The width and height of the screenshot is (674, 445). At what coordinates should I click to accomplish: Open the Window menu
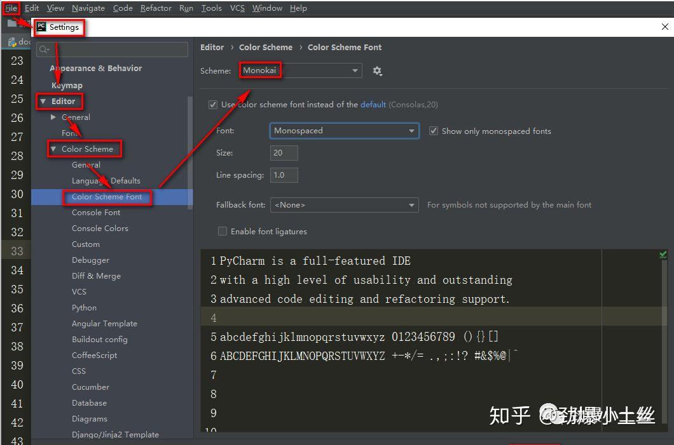click(x=267, y=8)
